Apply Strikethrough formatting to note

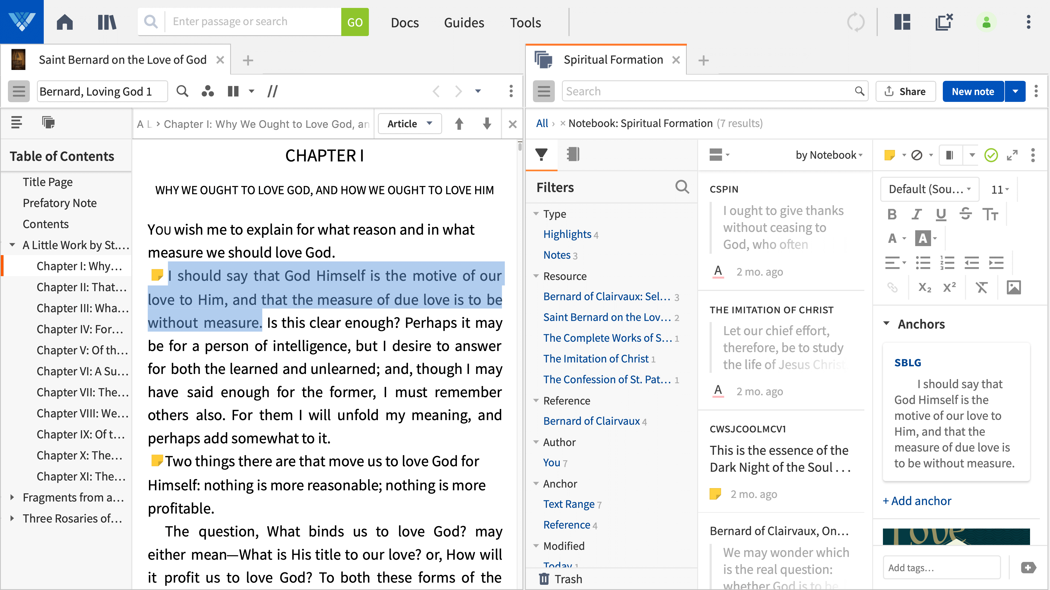[x=966, y=214]
